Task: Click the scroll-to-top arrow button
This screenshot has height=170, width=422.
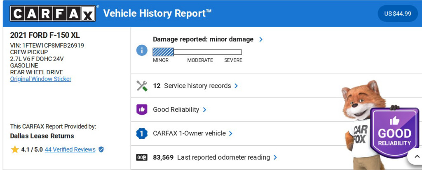Action: 414,156
